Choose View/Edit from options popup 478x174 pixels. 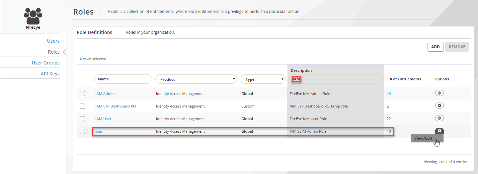pyautogui.click(x=427, y=138)
